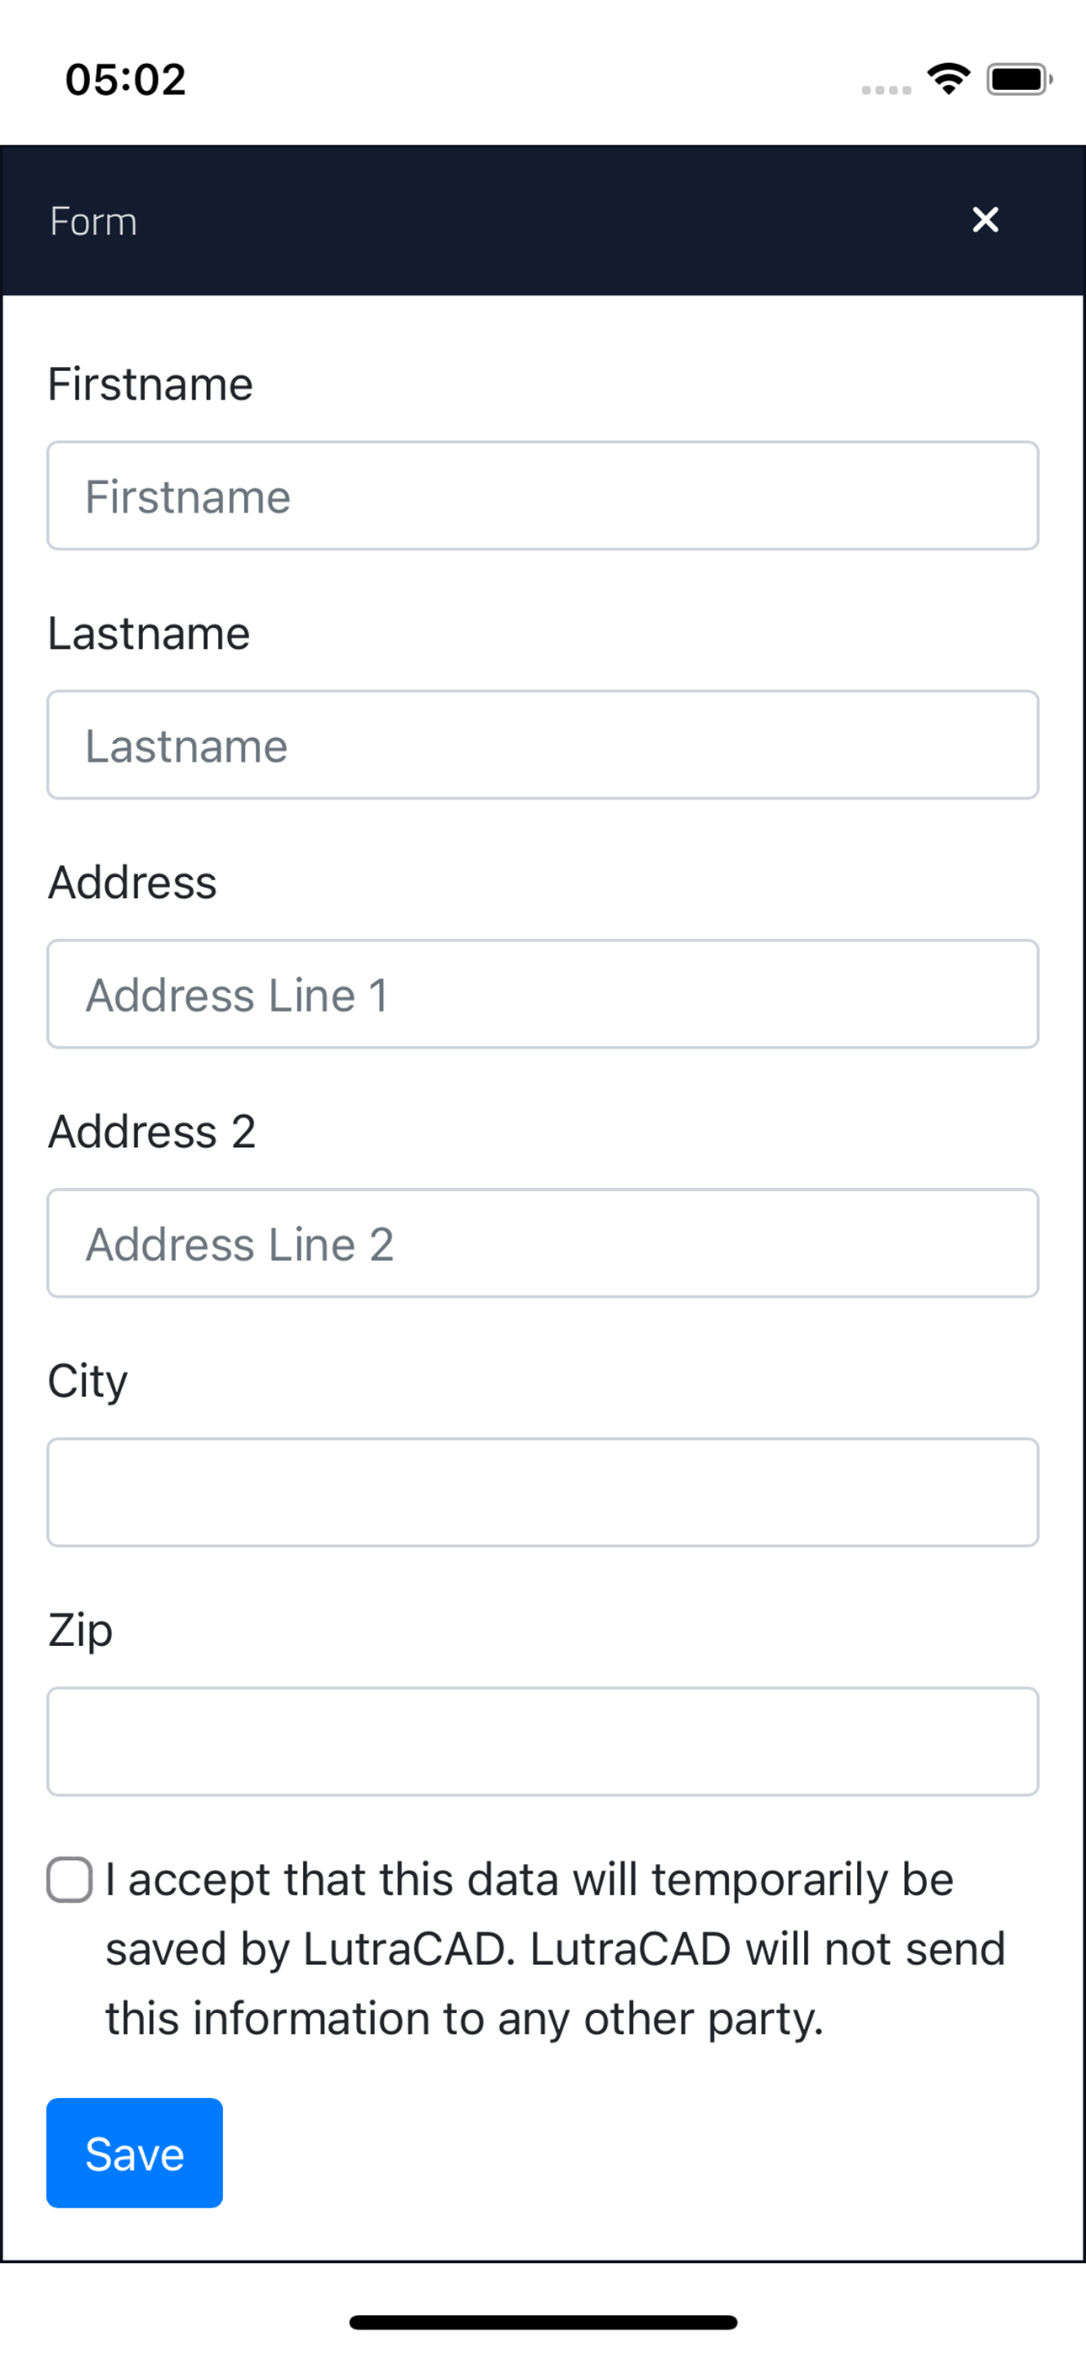Viewport: 1086px width, 2353px height.
Task: Select the Address Line 1 field
Action: (x=543, y=994)
